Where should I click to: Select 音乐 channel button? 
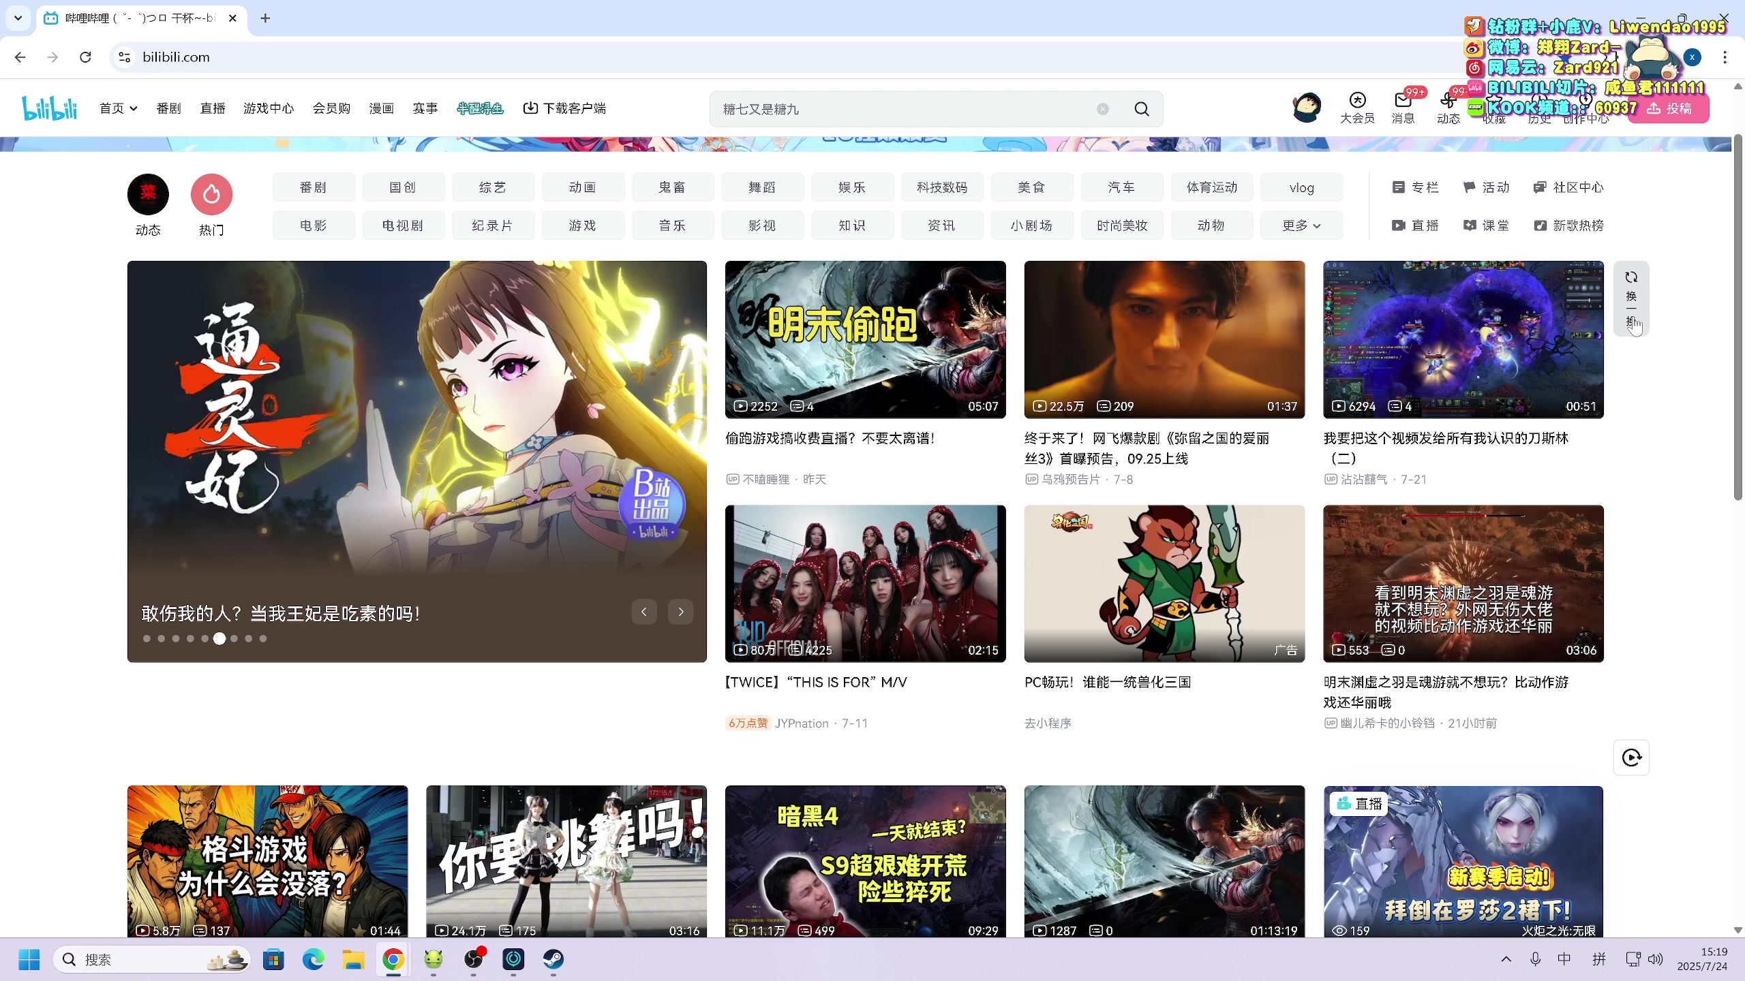pos(672,225)
